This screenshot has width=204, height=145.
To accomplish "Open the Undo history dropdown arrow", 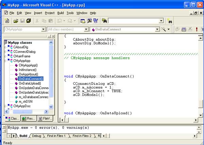I will 64,21.
